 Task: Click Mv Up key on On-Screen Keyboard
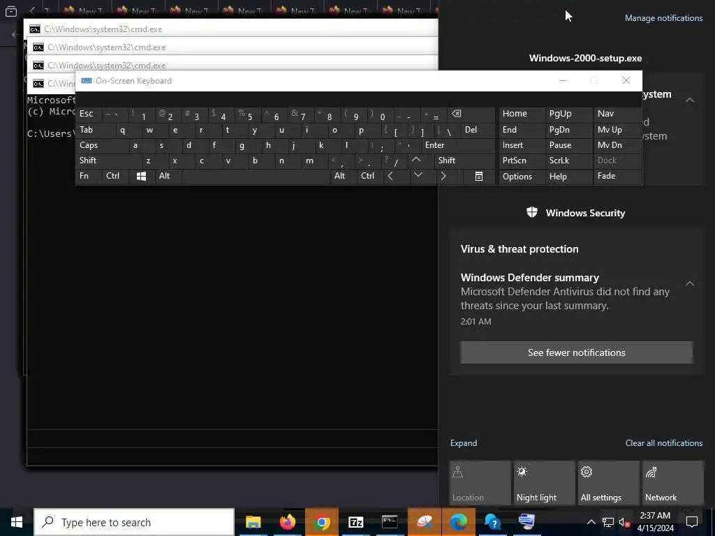pyautogui.click(x=617, y=130)
